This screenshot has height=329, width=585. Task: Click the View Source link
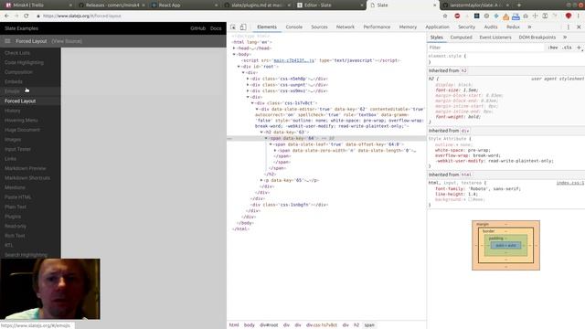click(x=67, y=41)
